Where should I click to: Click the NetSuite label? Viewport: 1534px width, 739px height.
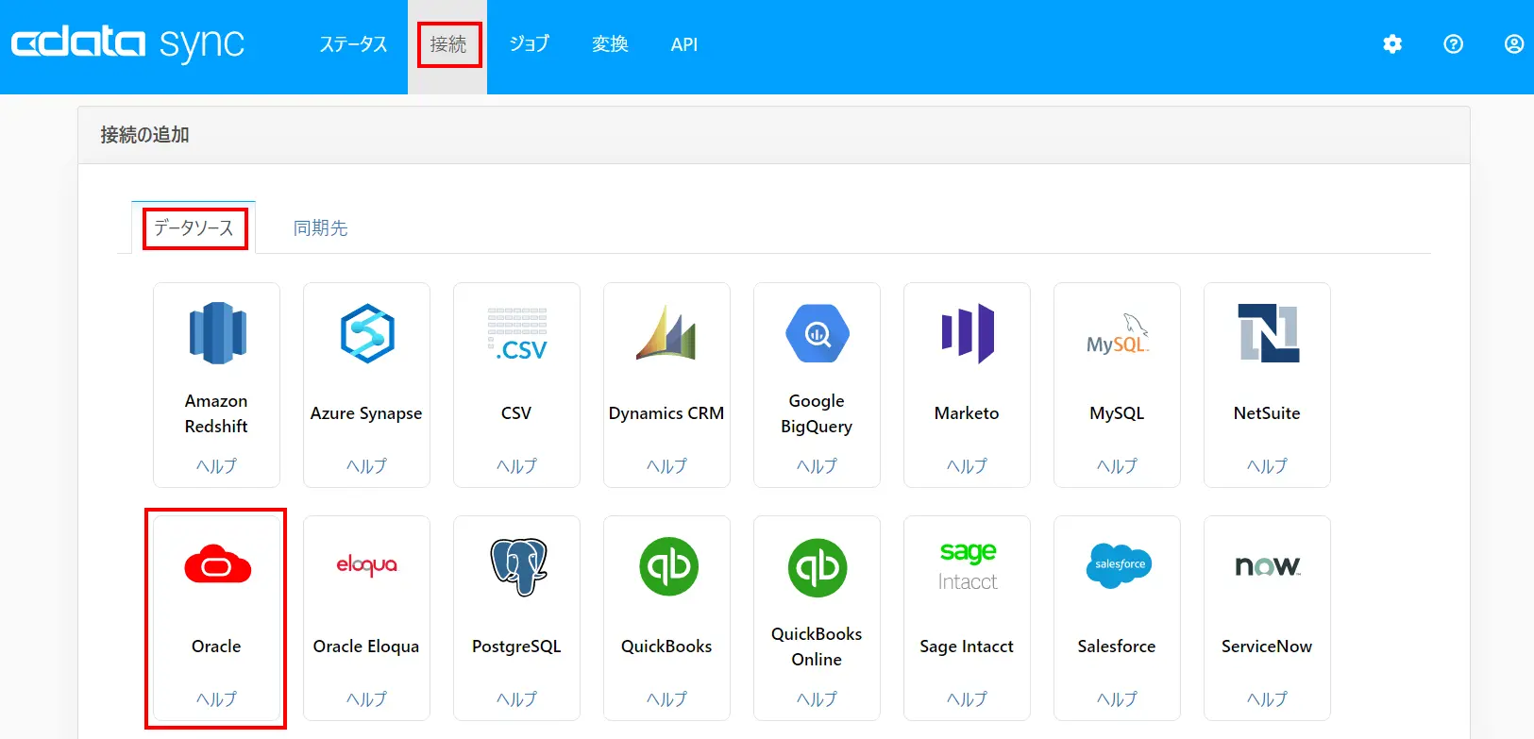coord(1267,413)
